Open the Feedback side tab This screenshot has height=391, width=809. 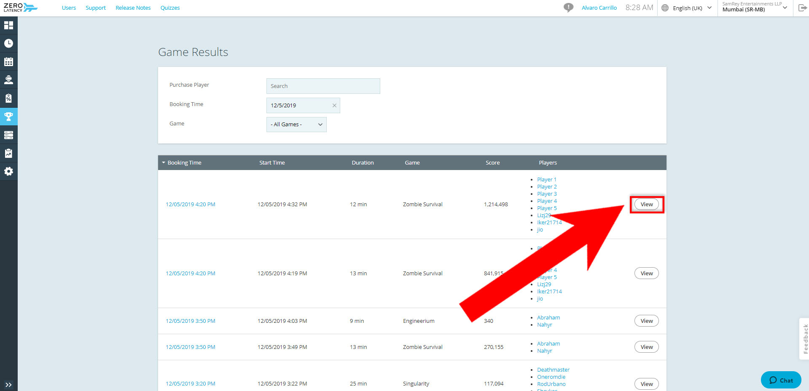[805, 339]
